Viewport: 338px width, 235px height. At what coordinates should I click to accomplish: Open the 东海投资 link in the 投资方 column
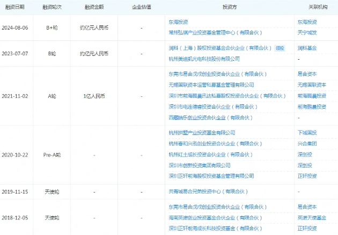coord(178,22)
